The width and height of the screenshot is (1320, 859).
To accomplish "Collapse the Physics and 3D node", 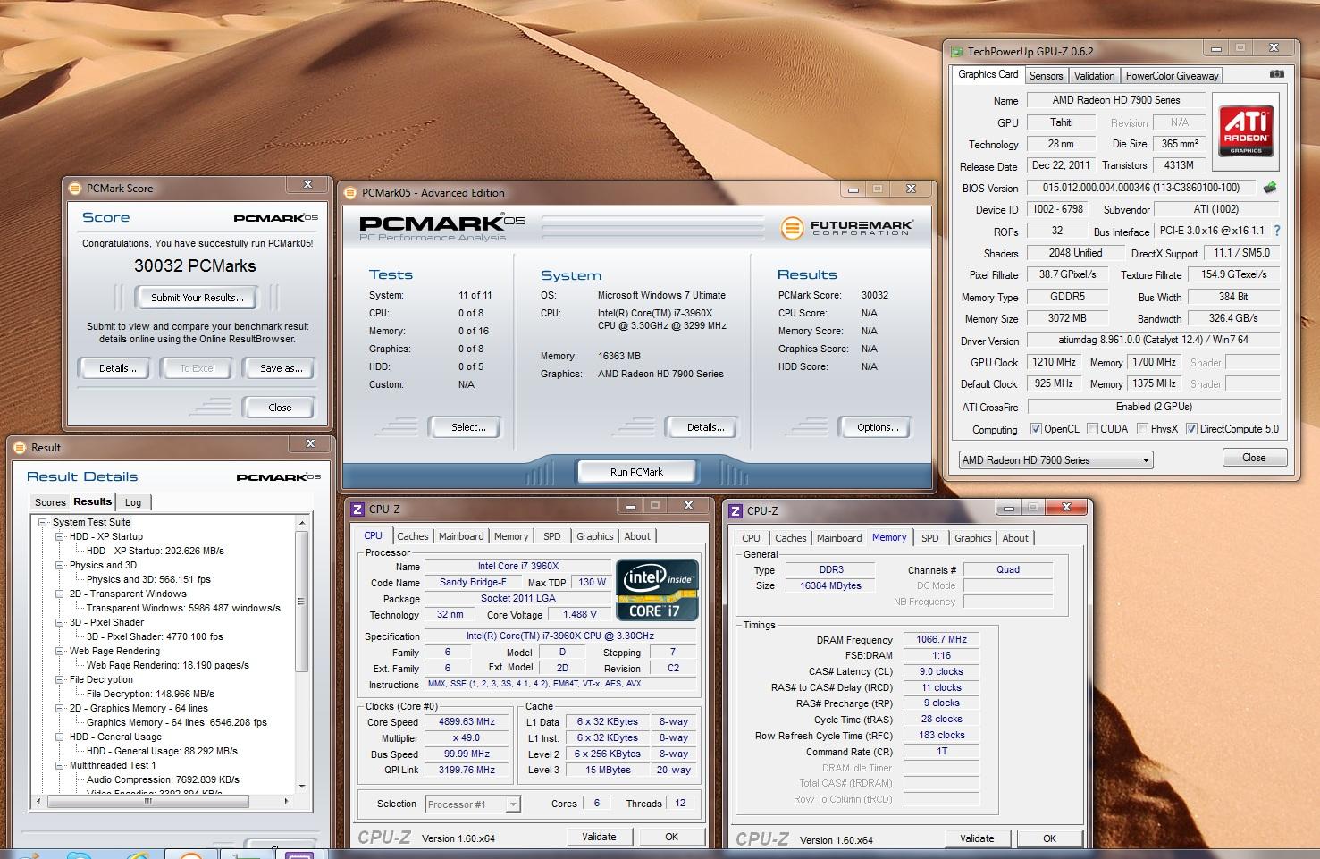I will tap(60, 565).
